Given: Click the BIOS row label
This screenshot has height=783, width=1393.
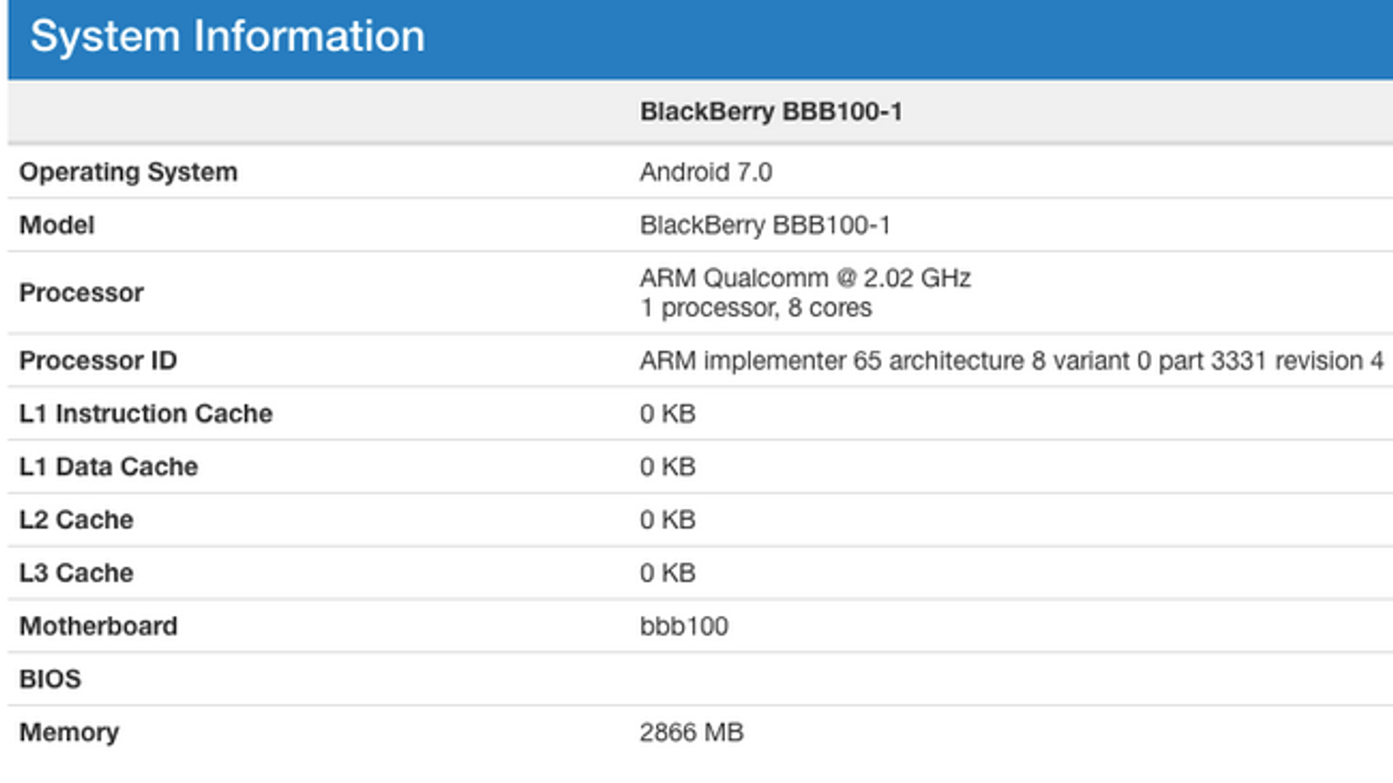Looking at the screenshot, I should pos(50,679).
